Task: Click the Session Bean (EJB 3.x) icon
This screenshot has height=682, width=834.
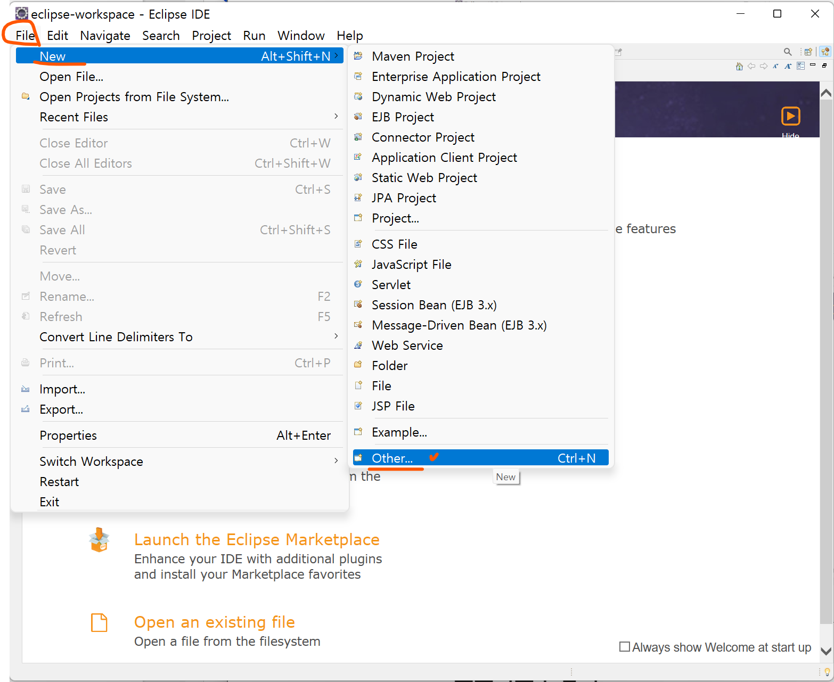Action: (x=358, y=305)
